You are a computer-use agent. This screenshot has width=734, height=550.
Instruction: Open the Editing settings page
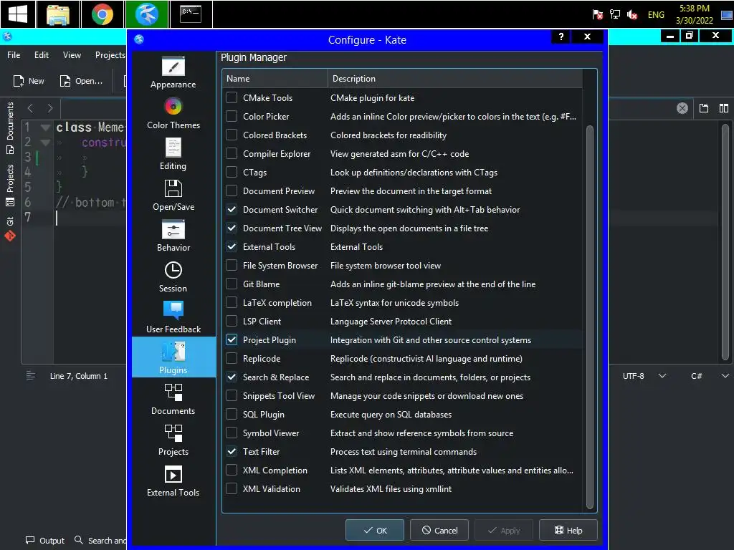[173, 155]
